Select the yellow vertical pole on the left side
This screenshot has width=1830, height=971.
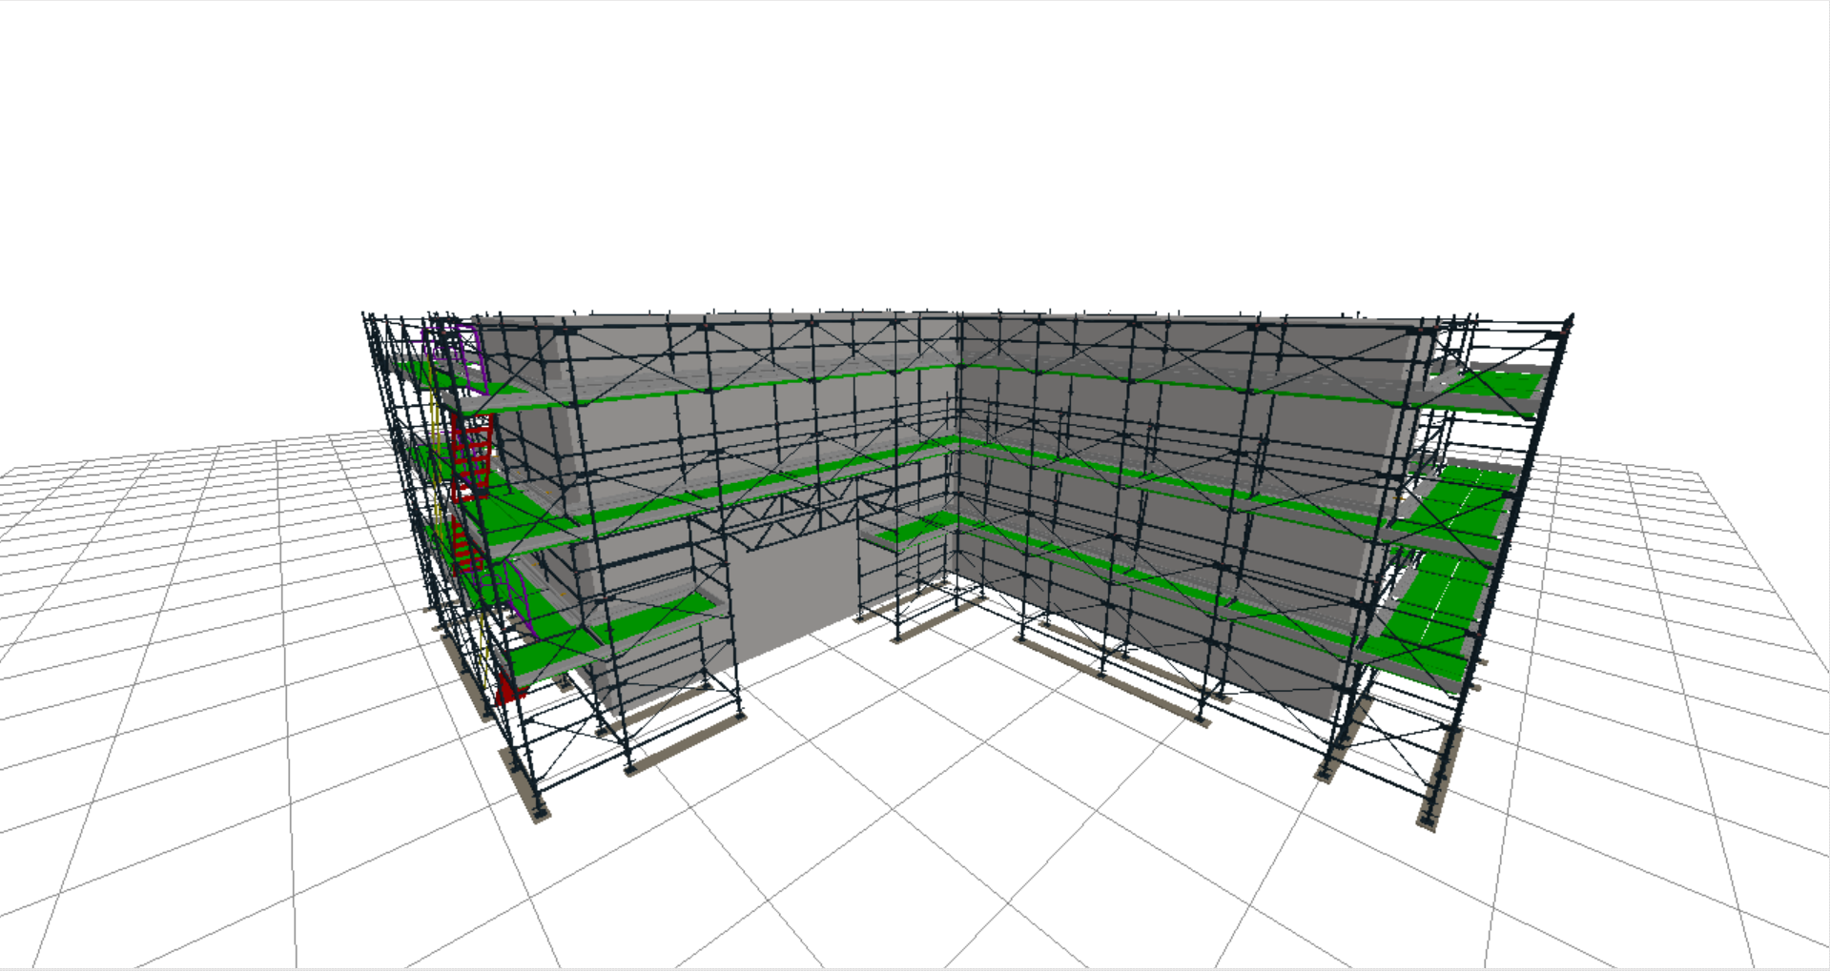(x=436, y=429)
